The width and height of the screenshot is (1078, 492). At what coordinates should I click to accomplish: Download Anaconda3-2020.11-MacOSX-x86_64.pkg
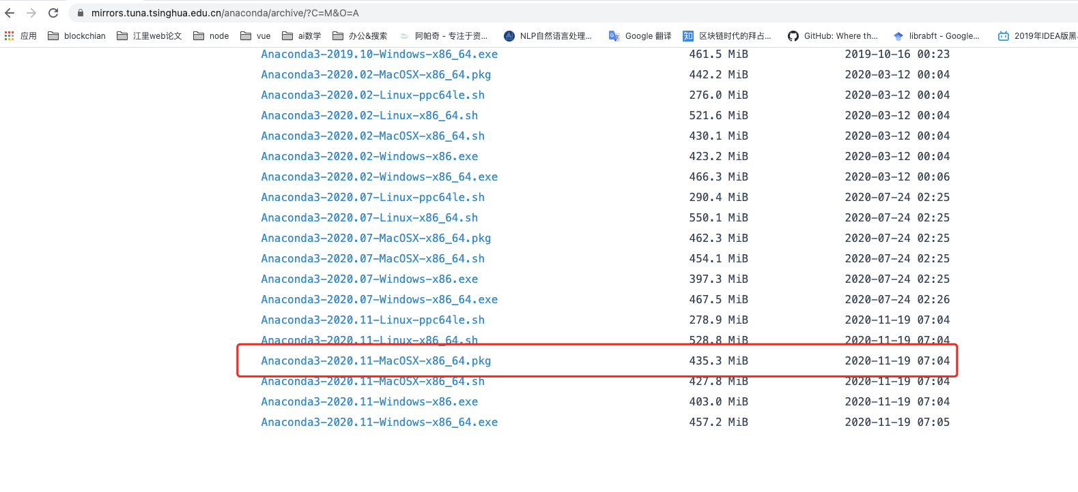click(376, 361)
